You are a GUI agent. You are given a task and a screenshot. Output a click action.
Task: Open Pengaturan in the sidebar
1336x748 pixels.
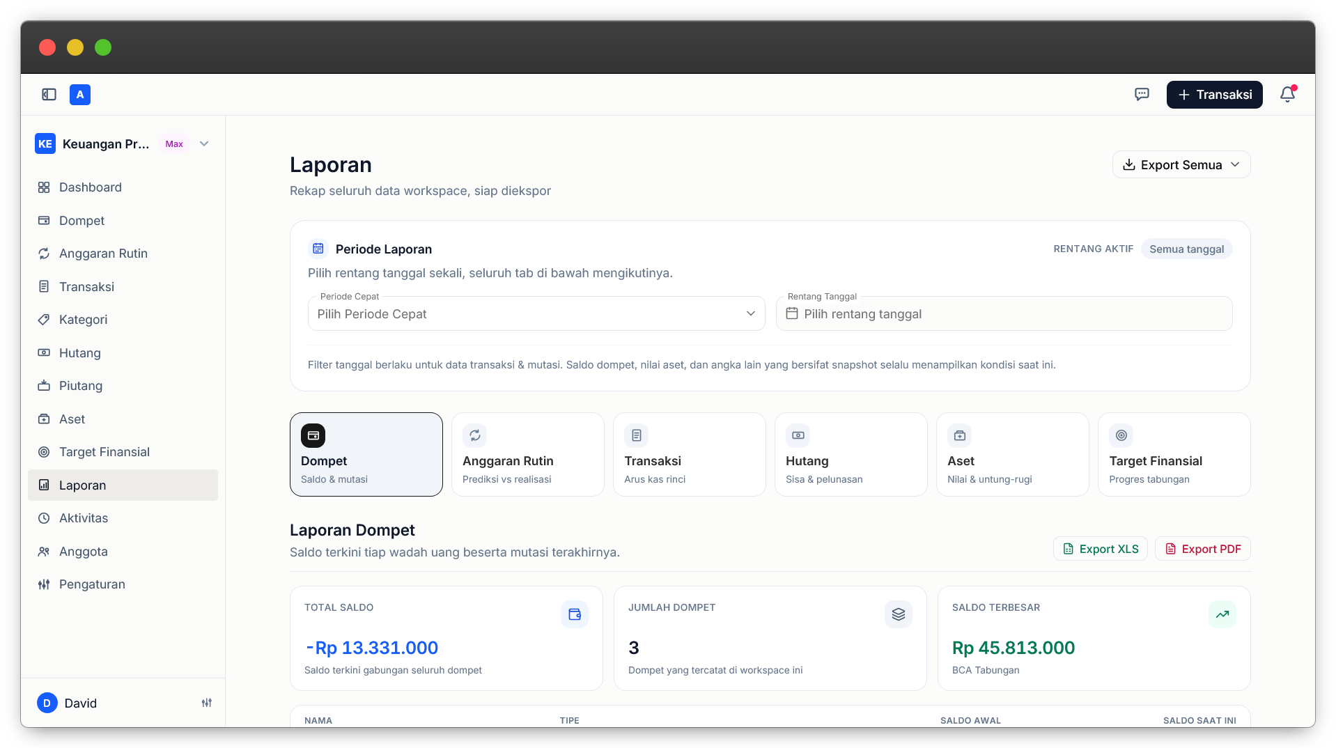(123, 584)
